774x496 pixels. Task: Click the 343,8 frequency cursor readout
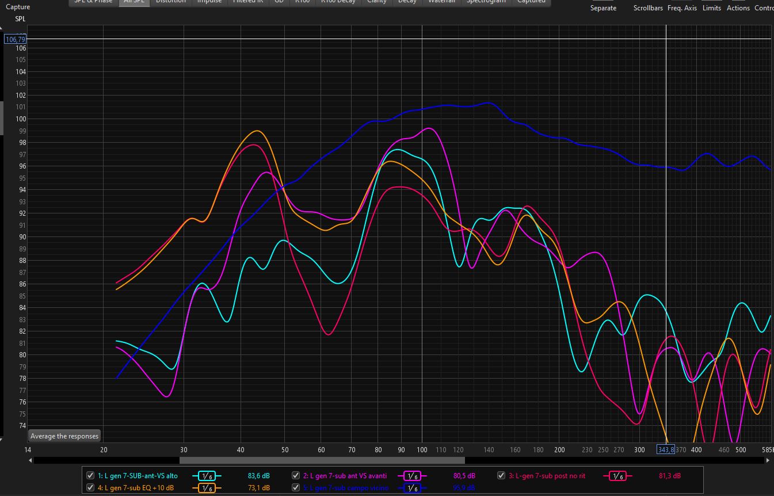coord(666,449)
